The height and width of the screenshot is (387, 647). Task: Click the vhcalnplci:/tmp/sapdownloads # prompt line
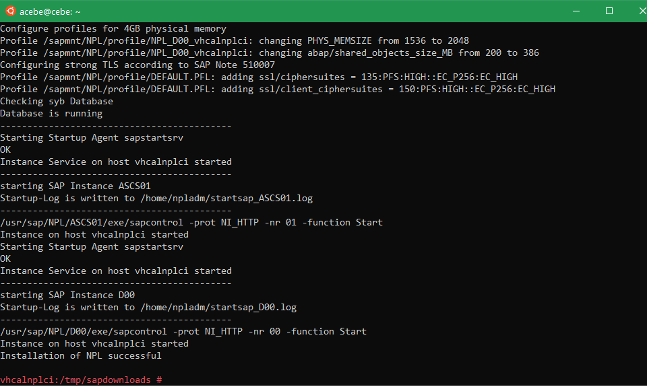[82, 380]
